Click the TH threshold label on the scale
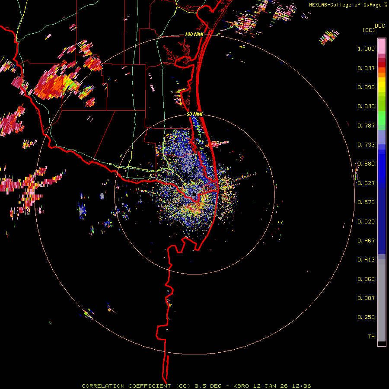 click(x=371, y=337)
